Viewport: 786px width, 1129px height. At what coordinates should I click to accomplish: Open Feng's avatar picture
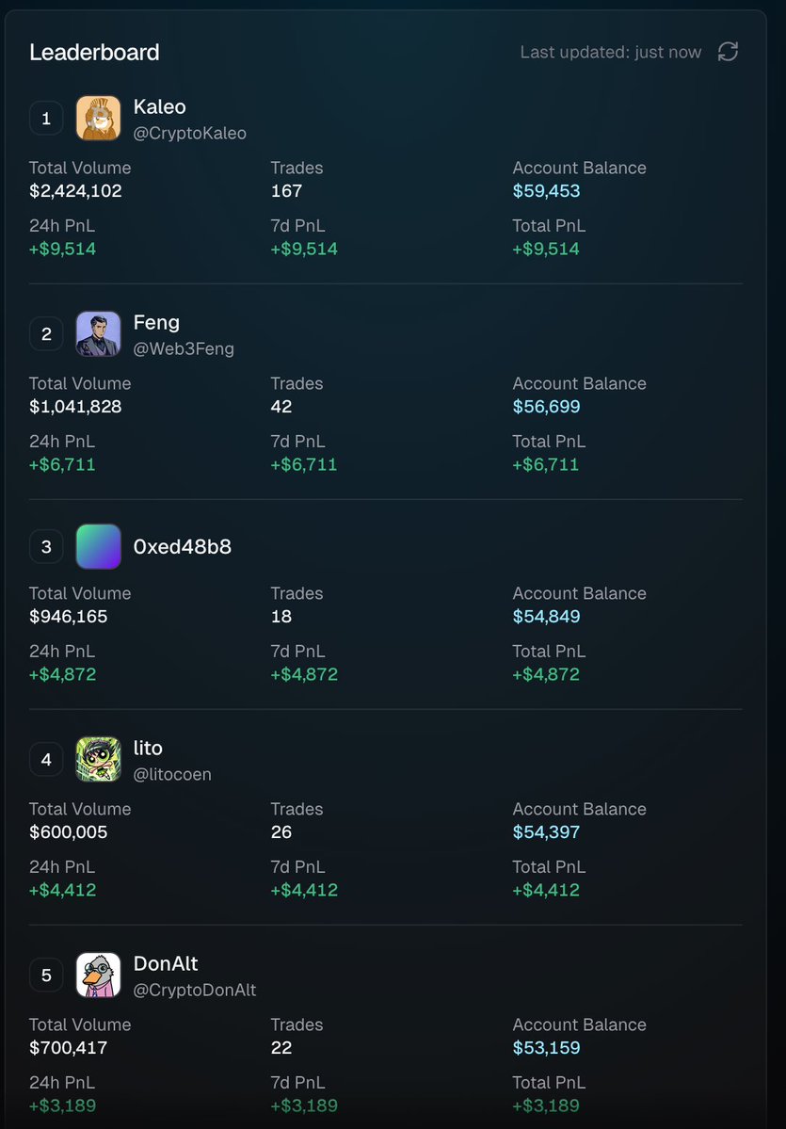(98, 334)
